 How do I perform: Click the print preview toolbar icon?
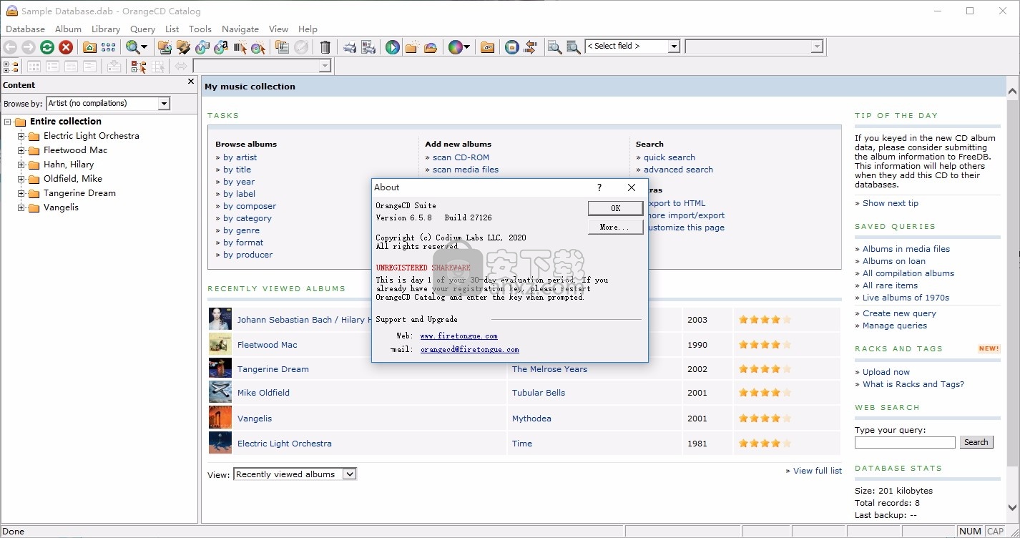pos(368,47)
